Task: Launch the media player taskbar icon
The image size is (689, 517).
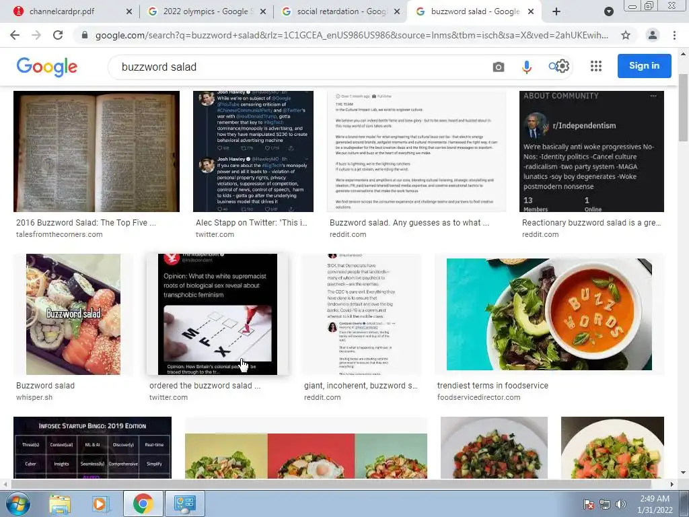Action: tap(100, 504)
